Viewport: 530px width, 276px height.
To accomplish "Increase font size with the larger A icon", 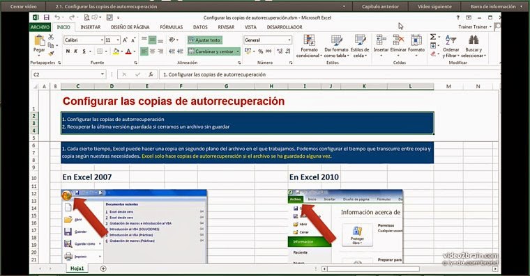I will coord(125,40).
